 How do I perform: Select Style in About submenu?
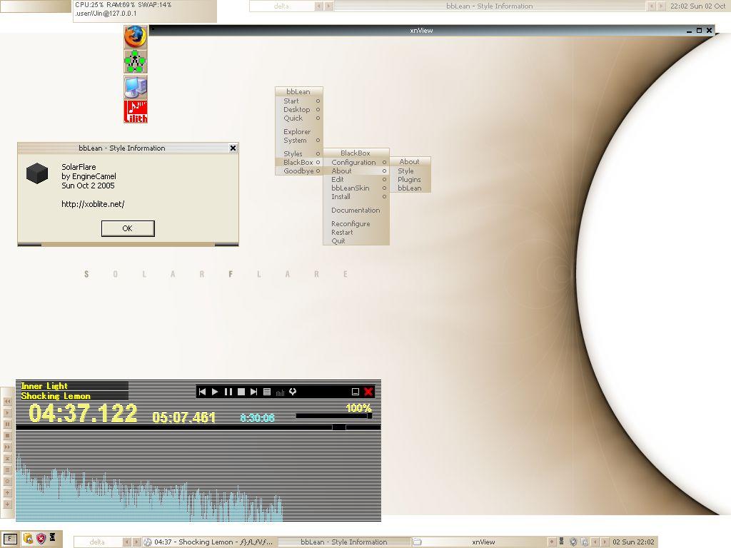point(410,171)
